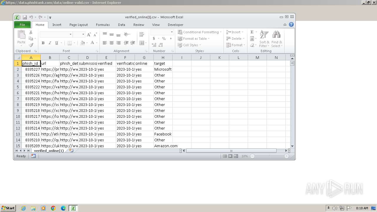This screenshot has height=212, width=377.
Task: Select Bottom Align icon
Action: 118,34
